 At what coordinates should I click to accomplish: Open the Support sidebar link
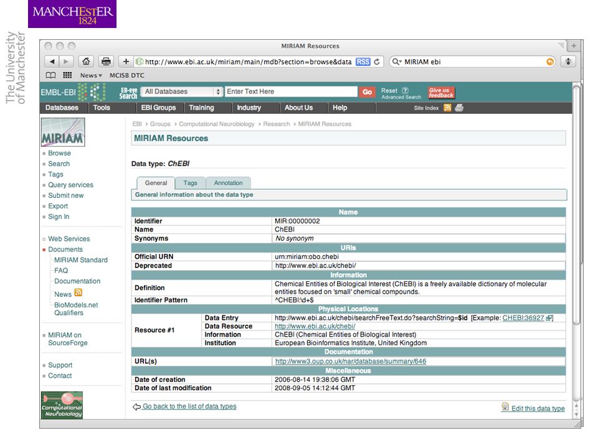click(x=60, y=365)
